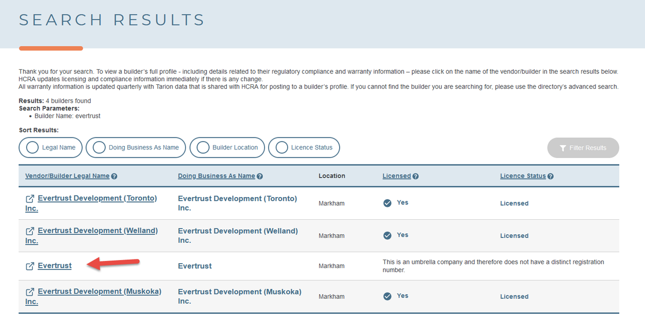Click Doing Business As cell Evertrust Development (Welland) Inc.

[238, 235]
